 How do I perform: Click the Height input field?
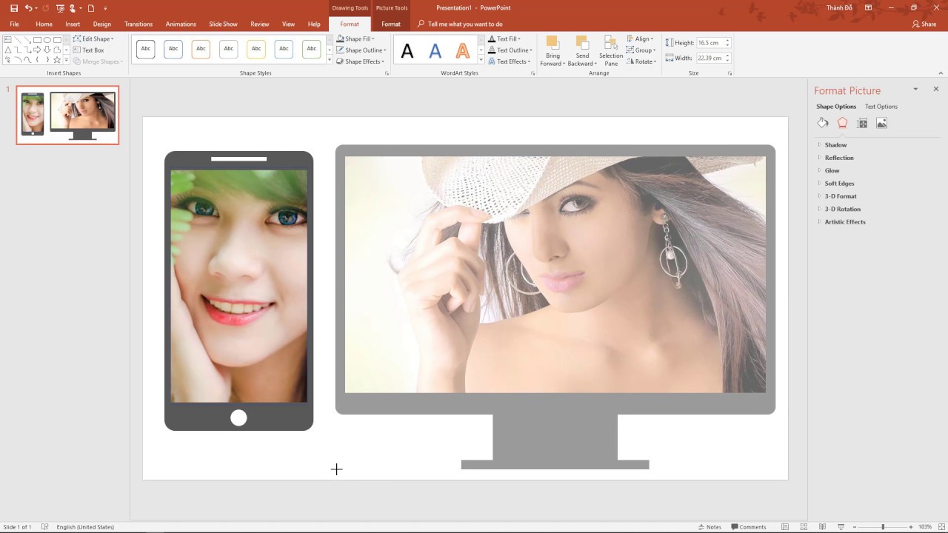pos(710,43)
